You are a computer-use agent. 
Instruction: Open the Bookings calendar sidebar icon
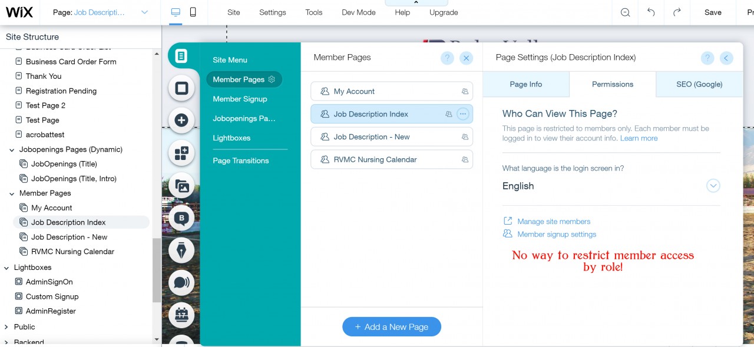[x=181, y=315]
